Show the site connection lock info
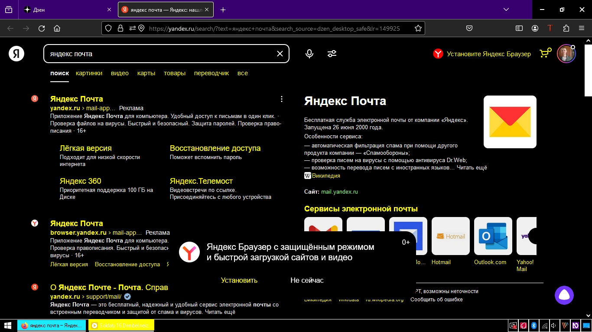The width and height of the screenshot is (592, 332). (120, 29)
